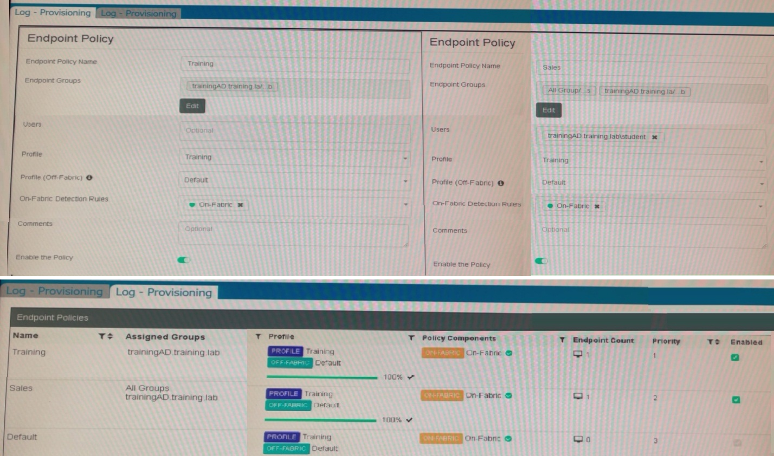The width and height of the screenshot is (774, 456).
Task: Open Profile dropdown in Training endpoint policy
Action: [405, 158]
